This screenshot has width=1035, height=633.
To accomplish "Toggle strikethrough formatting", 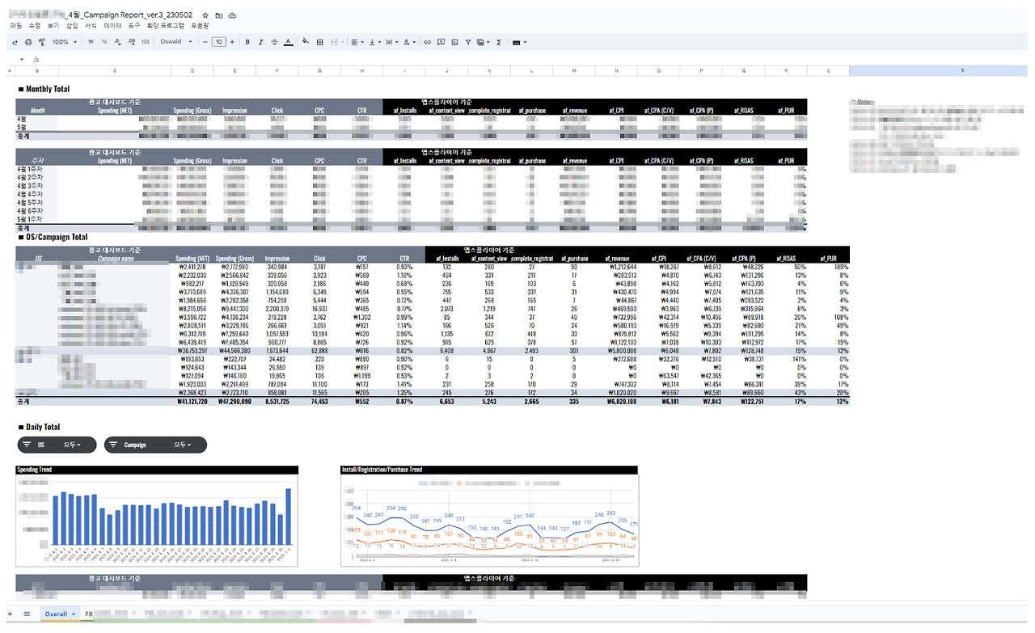I will 274,41.
